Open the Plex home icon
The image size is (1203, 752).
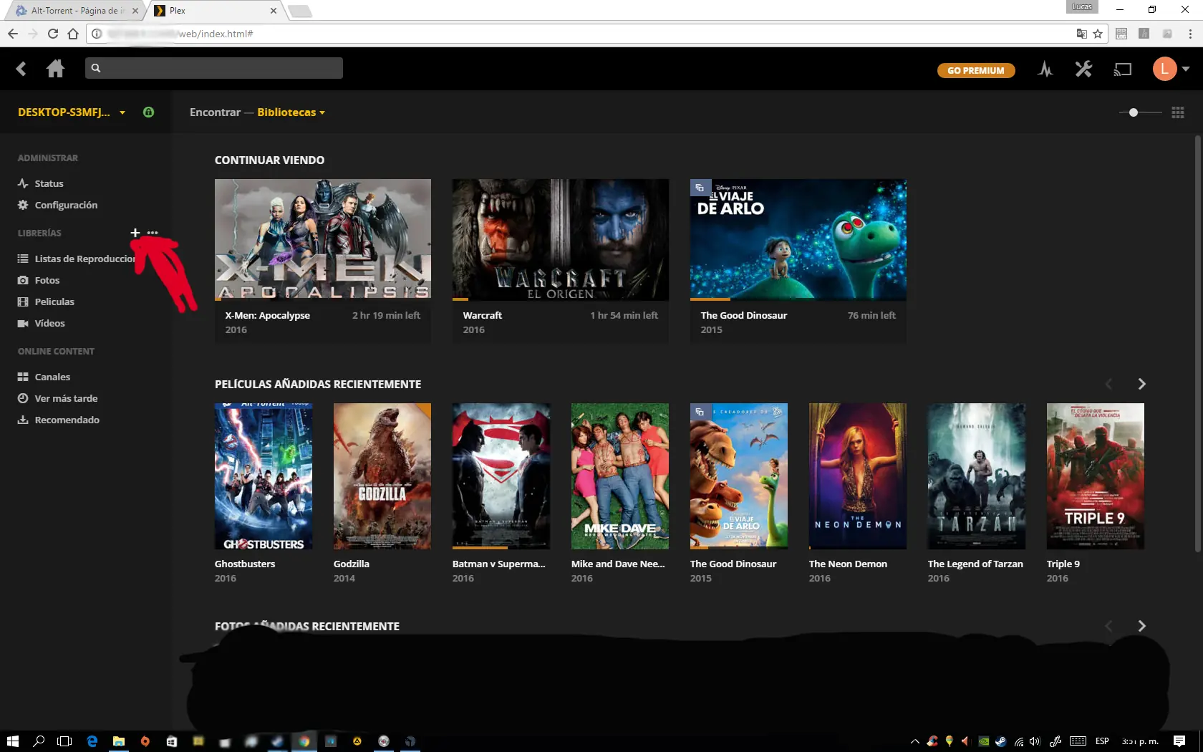click(55, 69)
